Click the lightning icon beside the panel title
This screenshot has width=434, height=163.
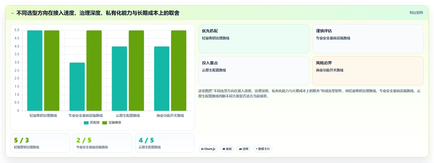(x=12, y=13)
